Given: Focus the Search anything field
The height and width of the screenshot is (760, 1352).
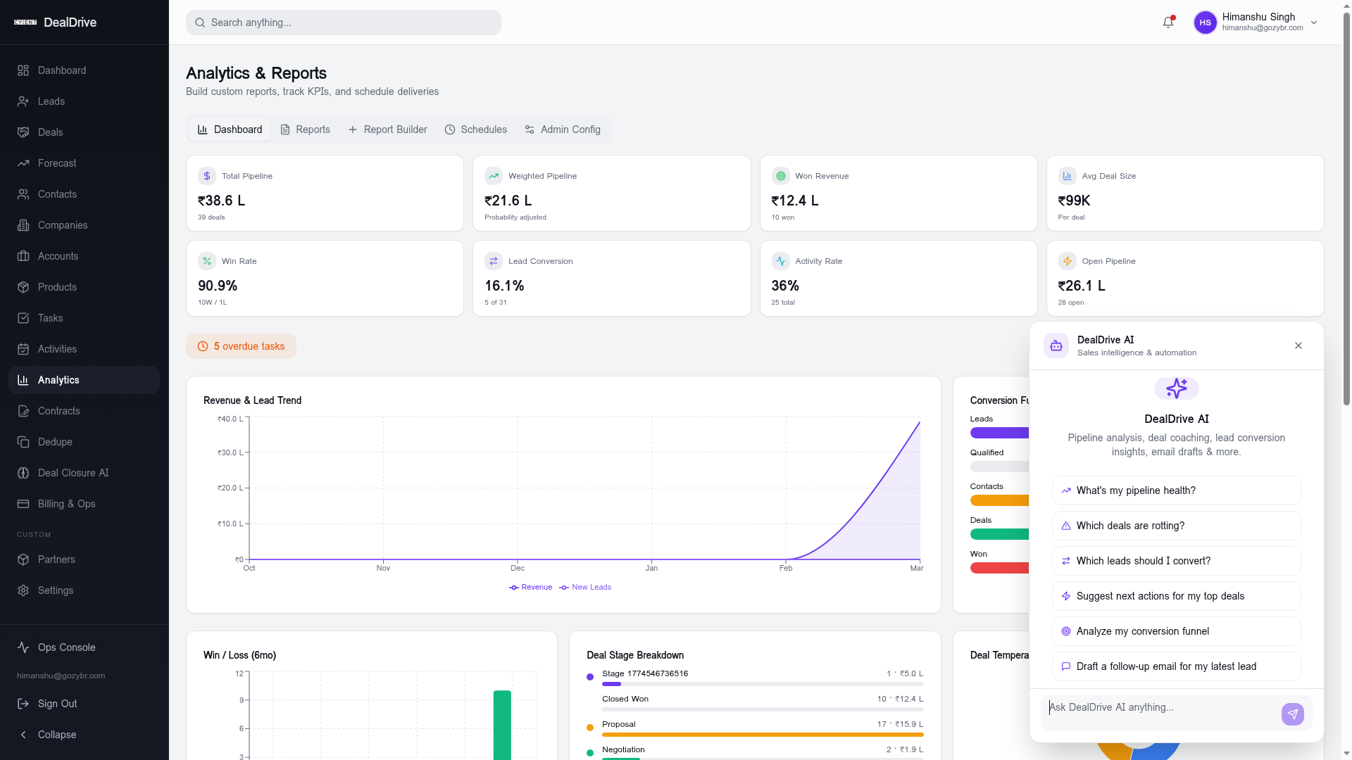Looking at the screenshot, I should pos(344,23).
